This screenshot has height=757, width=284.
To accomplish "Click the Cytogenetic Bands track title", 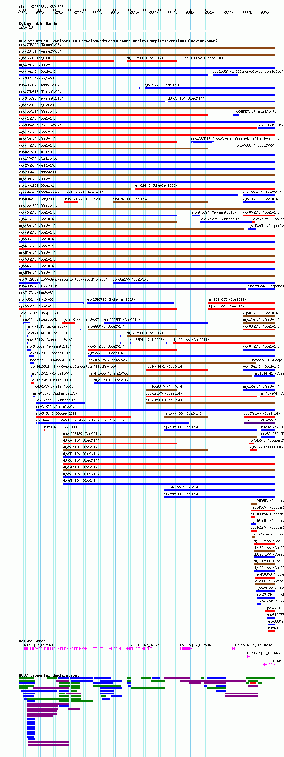I will pos(38,24).
